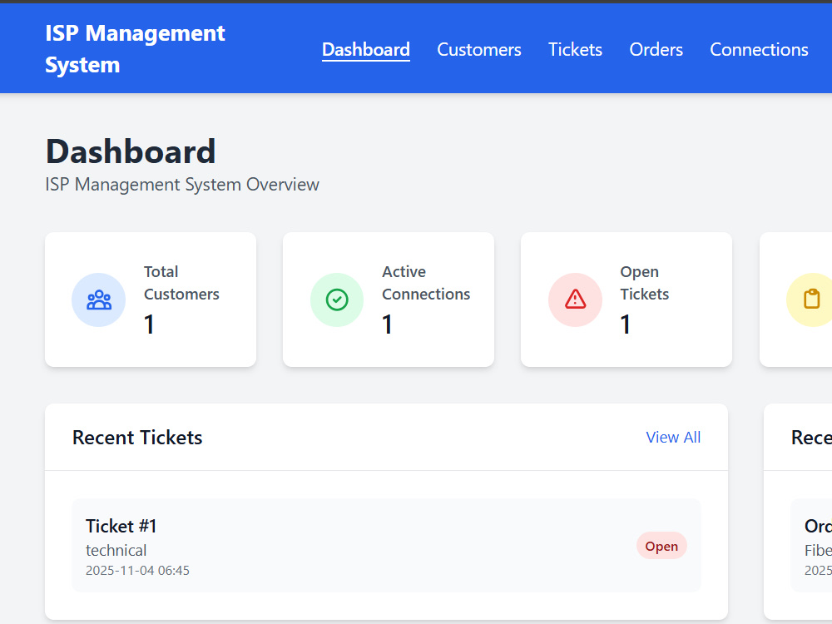The width and height of the screenshot is (832, 624).
Task: Open the Tickets nav link
Action: (x=575, y=49)
